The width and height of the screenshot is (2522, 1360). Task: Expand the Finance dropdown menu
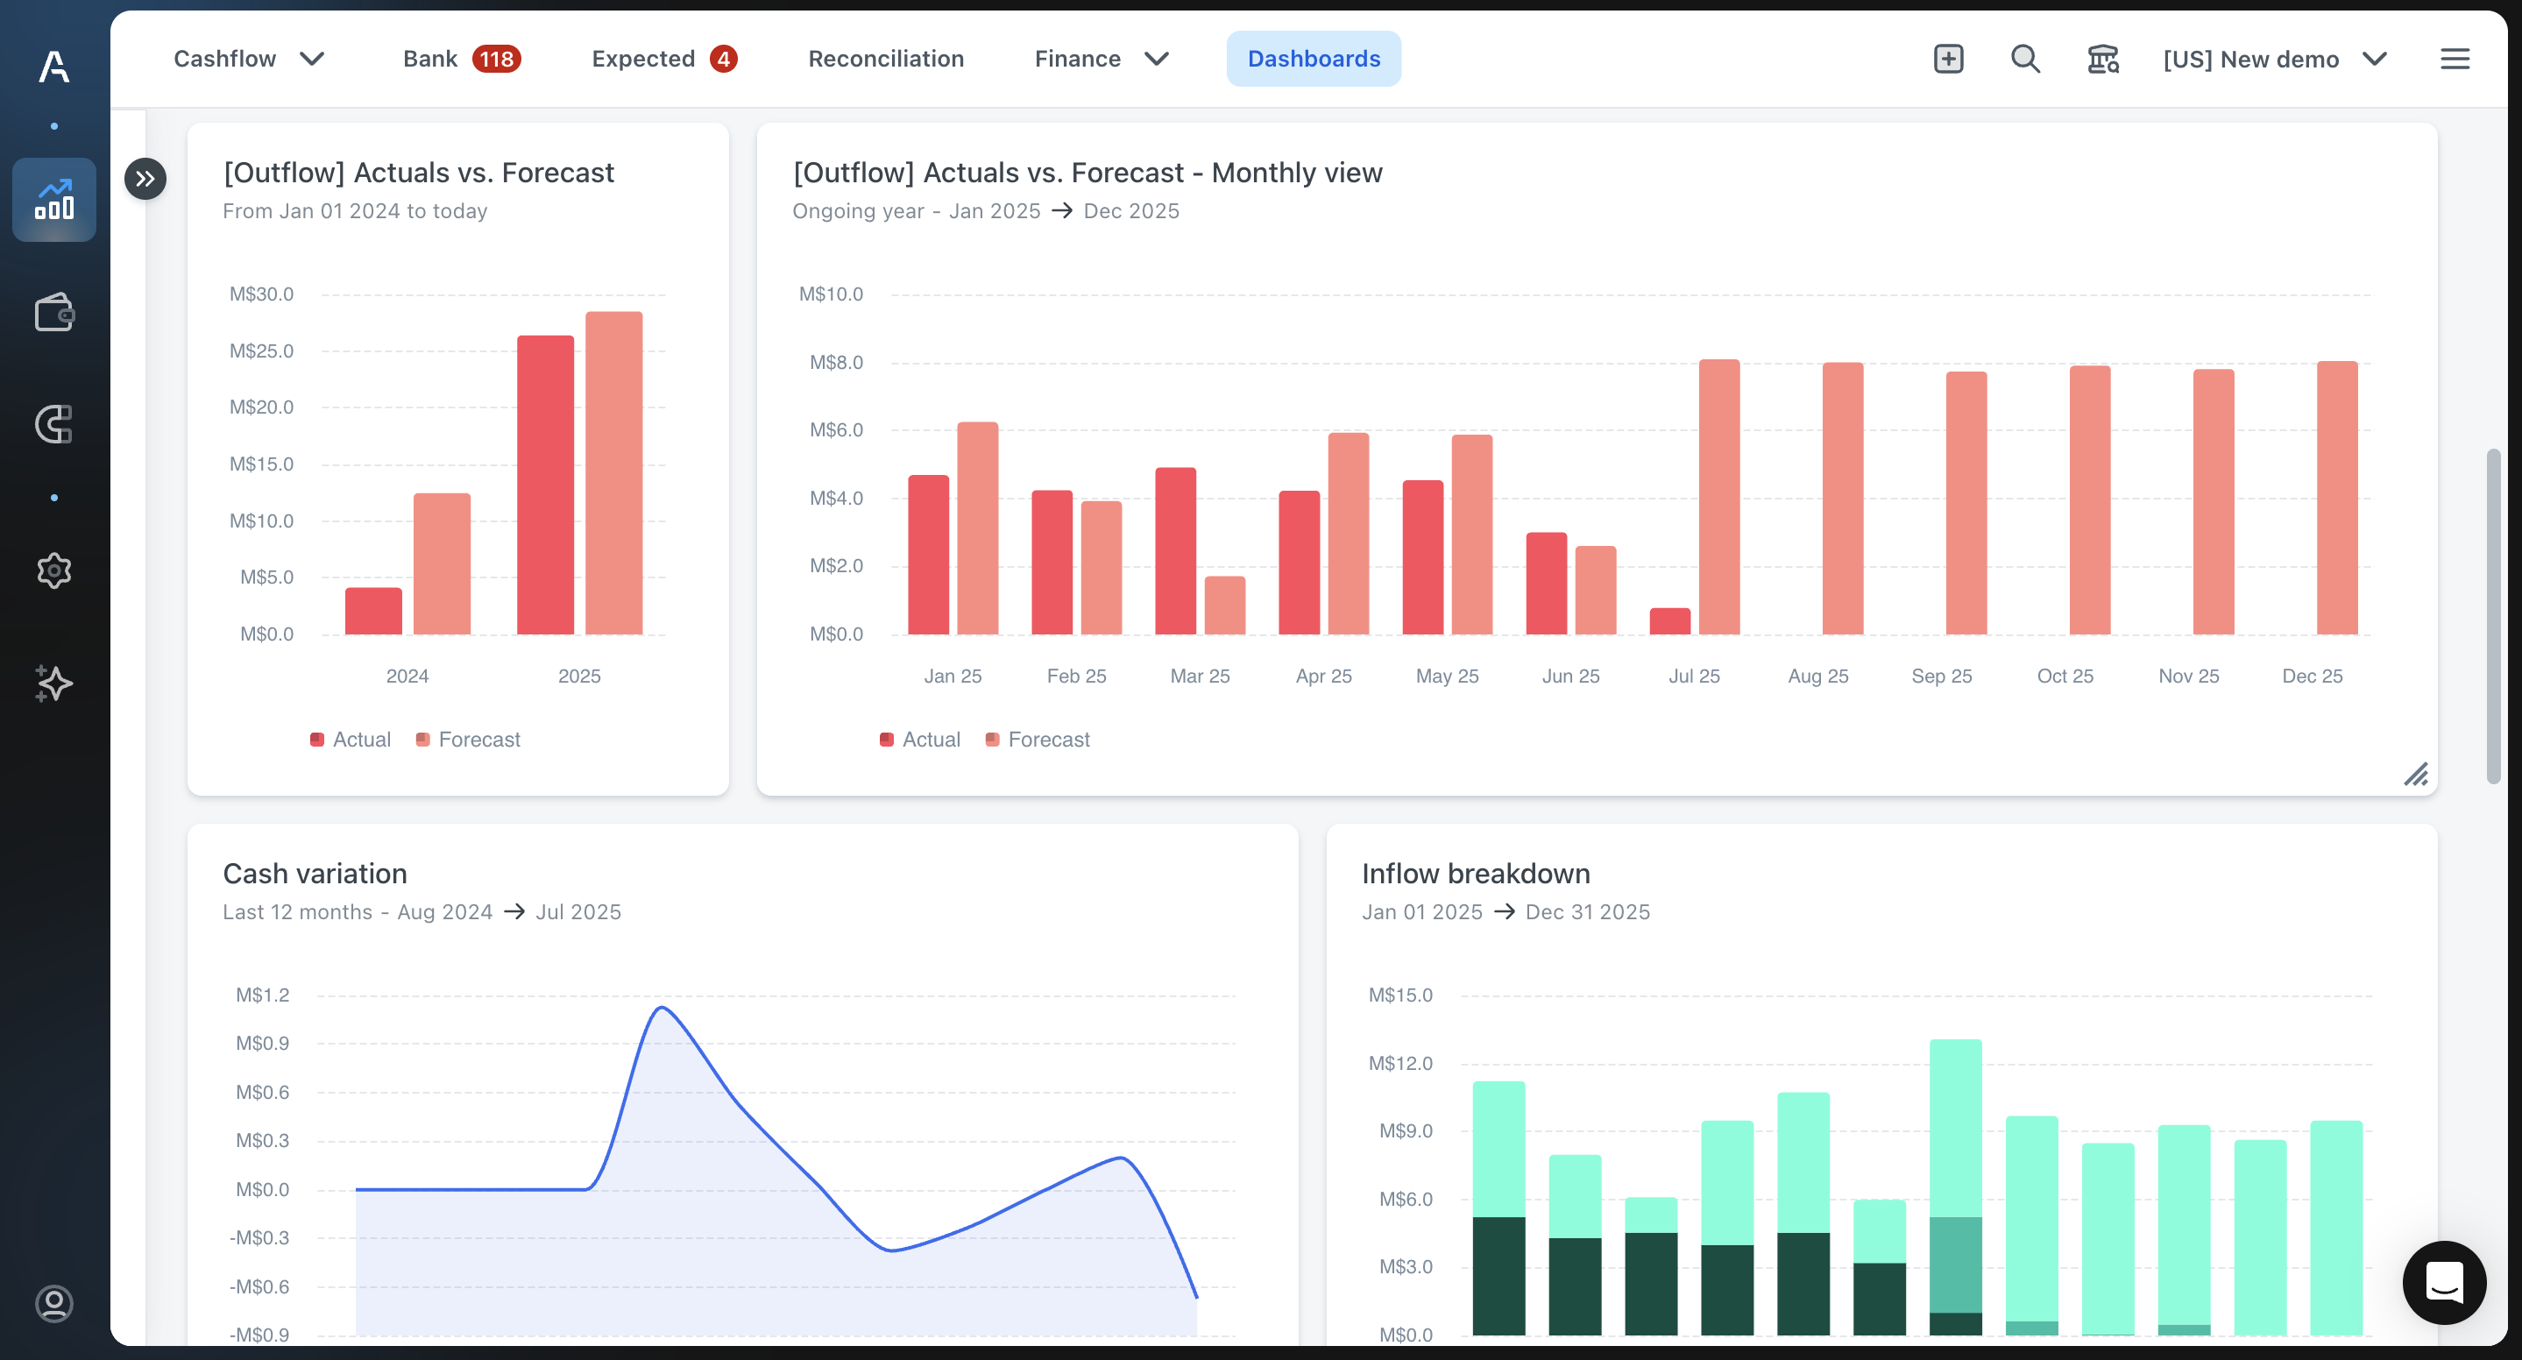[1102, 59]
